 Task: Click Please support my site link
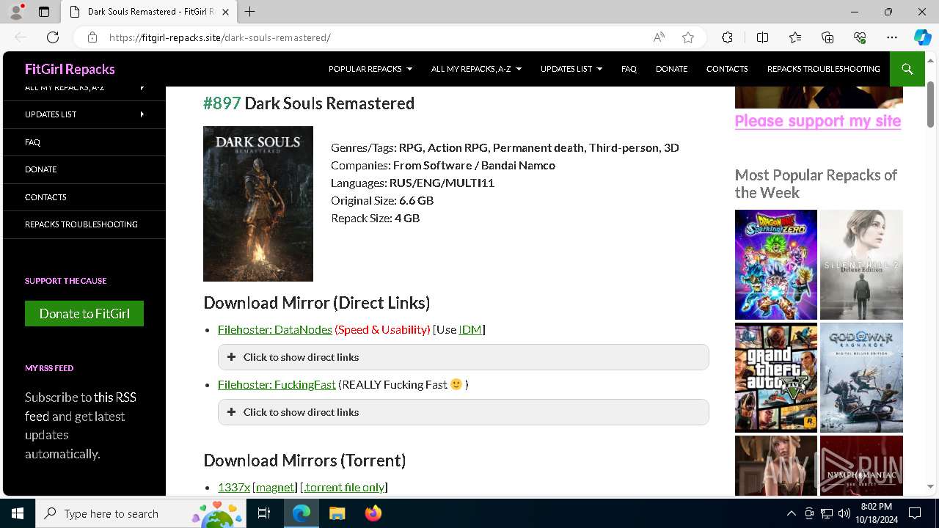pyautogui.click(x=818, y=121)
